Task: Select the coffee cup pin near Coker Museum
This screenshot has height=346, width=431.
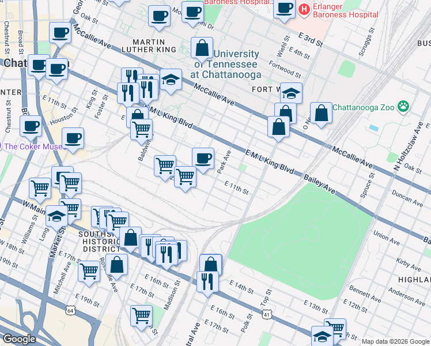Action: pyautogui.click(x=73, y=140)
